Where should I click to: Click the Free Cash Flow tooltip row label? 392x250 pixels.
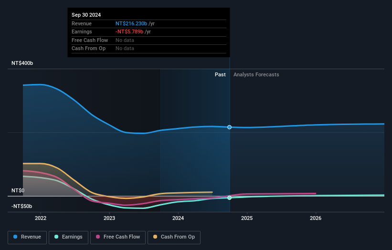pos(90,40)
